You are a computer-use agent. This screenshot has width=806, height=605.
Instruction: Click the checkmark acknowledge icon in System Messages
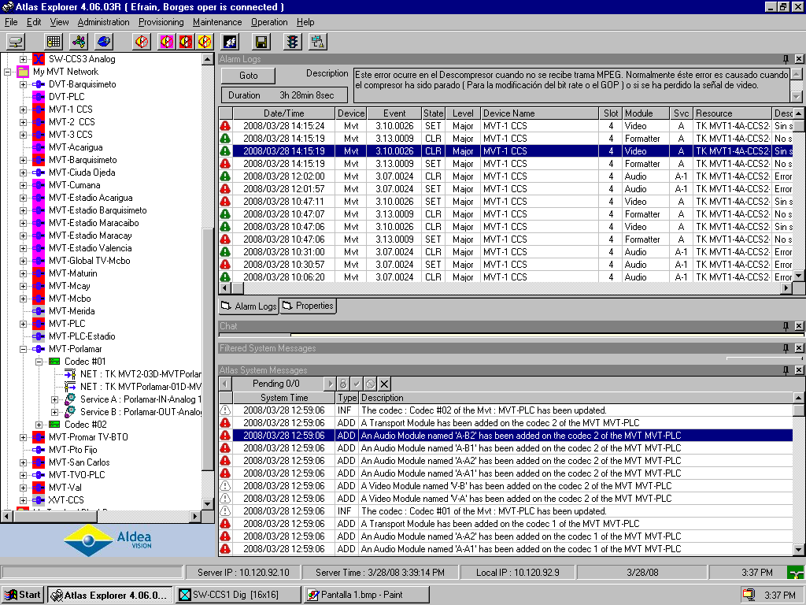pos(357,384)
